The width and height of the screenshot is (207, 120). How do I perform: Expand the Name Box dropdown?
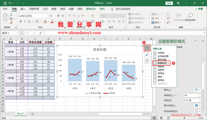click(17, 33)
